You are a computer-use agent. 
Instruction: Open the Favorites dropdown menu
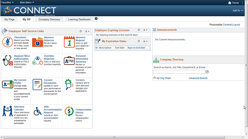7,3
